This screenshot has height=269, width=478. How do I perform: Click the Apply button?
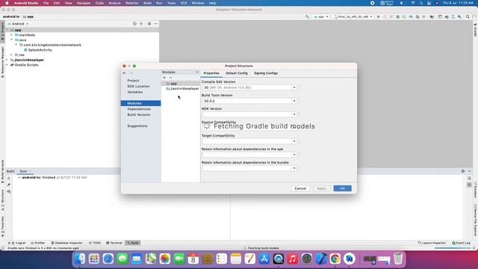(x=321, y=188)
